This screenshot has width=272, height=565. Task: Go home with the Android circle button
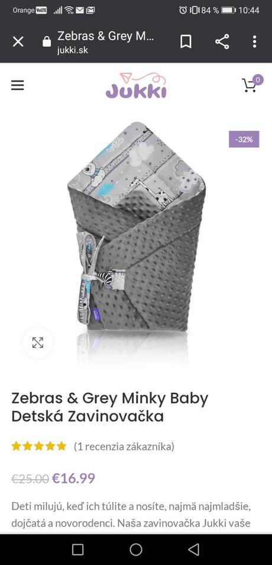(136, 550)
